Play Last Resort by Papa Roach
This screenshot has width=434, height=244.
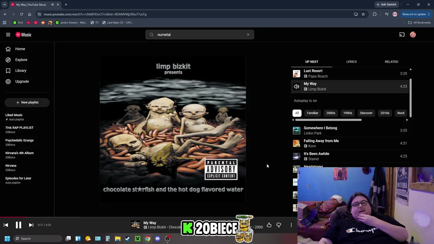tap(350, 74)
